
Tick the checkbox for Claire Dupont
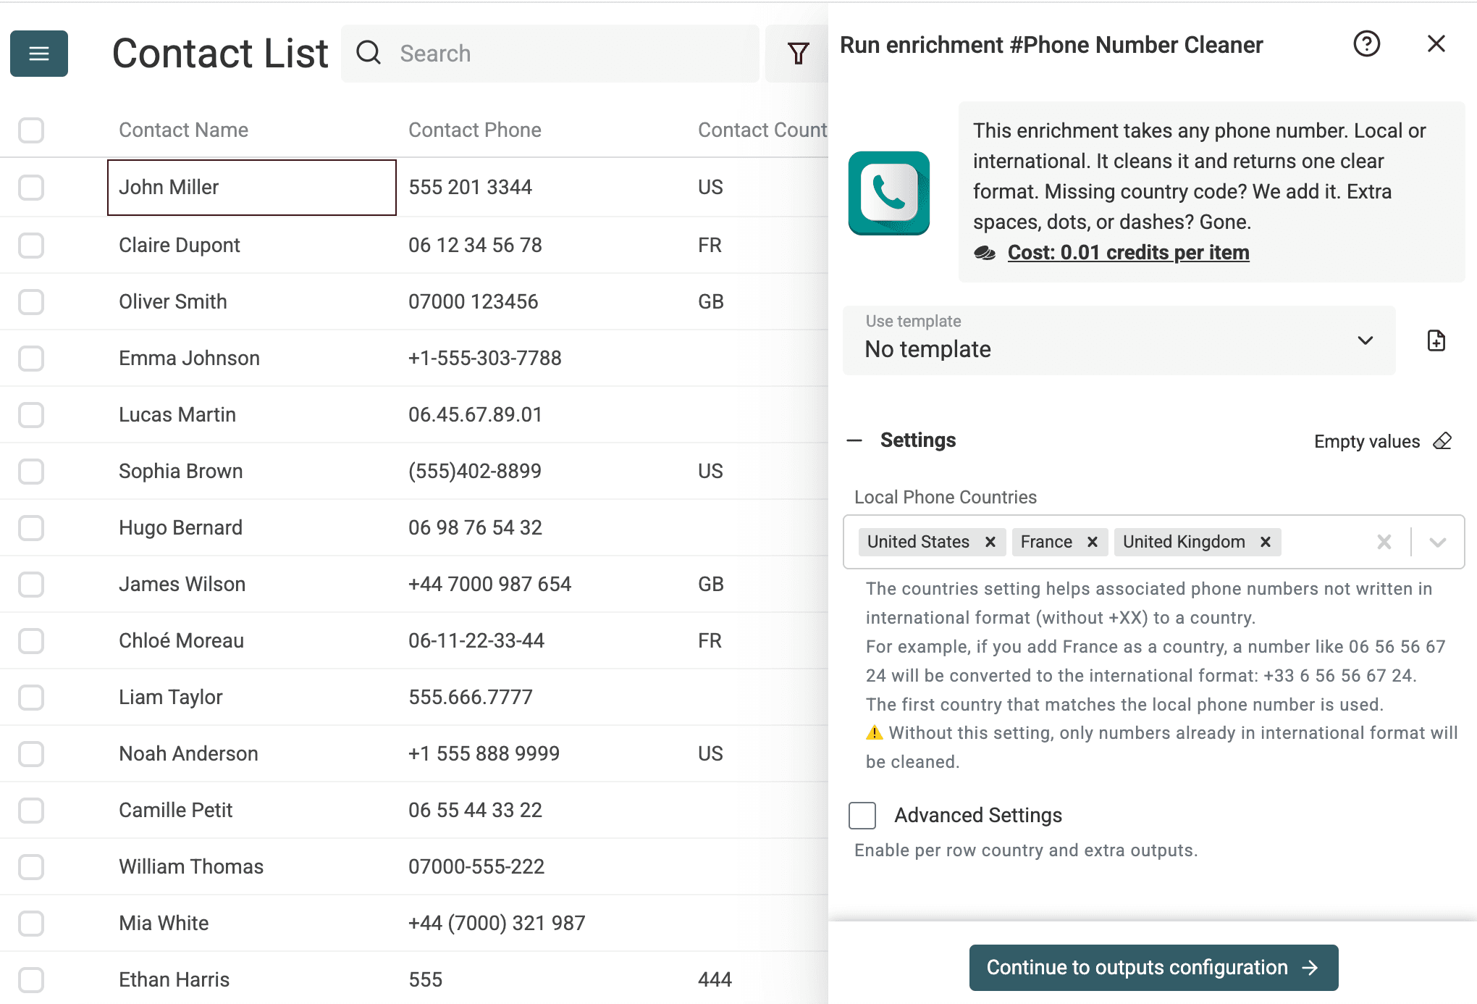pyautogui.click(x=31, y=245)
